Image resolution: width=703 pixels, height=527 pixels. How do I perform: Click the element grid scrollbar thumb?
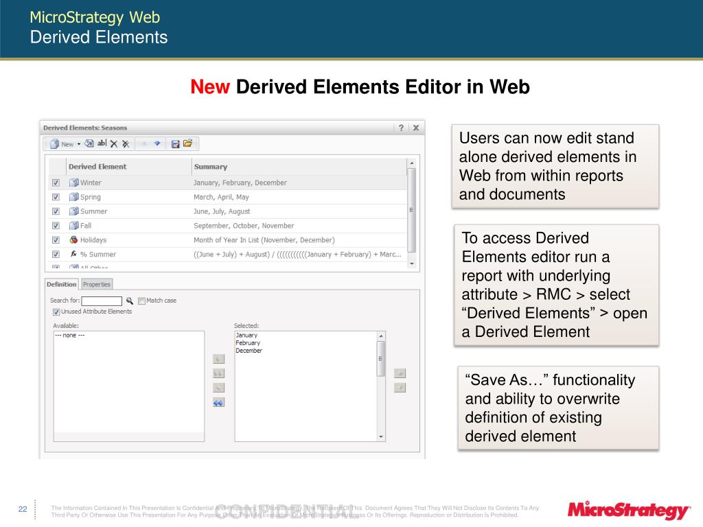tap(412, 210)
